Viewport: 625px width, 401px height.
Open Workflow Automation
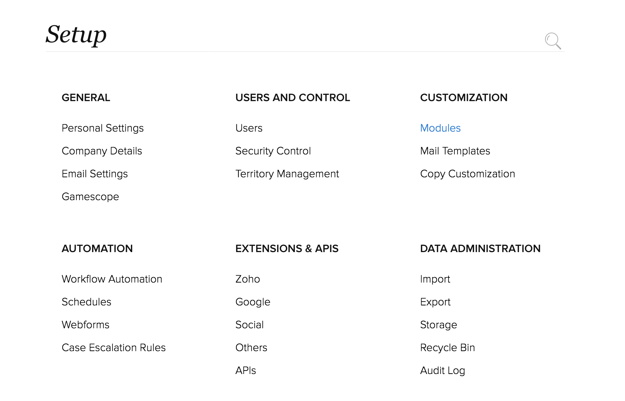point(112,279)
